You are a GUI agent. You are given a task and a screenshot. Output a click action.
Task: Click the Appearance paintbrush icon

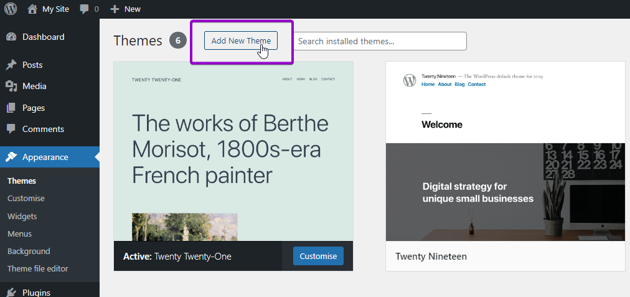11,157
